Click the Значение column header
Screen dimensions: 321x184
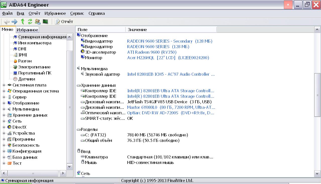point(171,30)
